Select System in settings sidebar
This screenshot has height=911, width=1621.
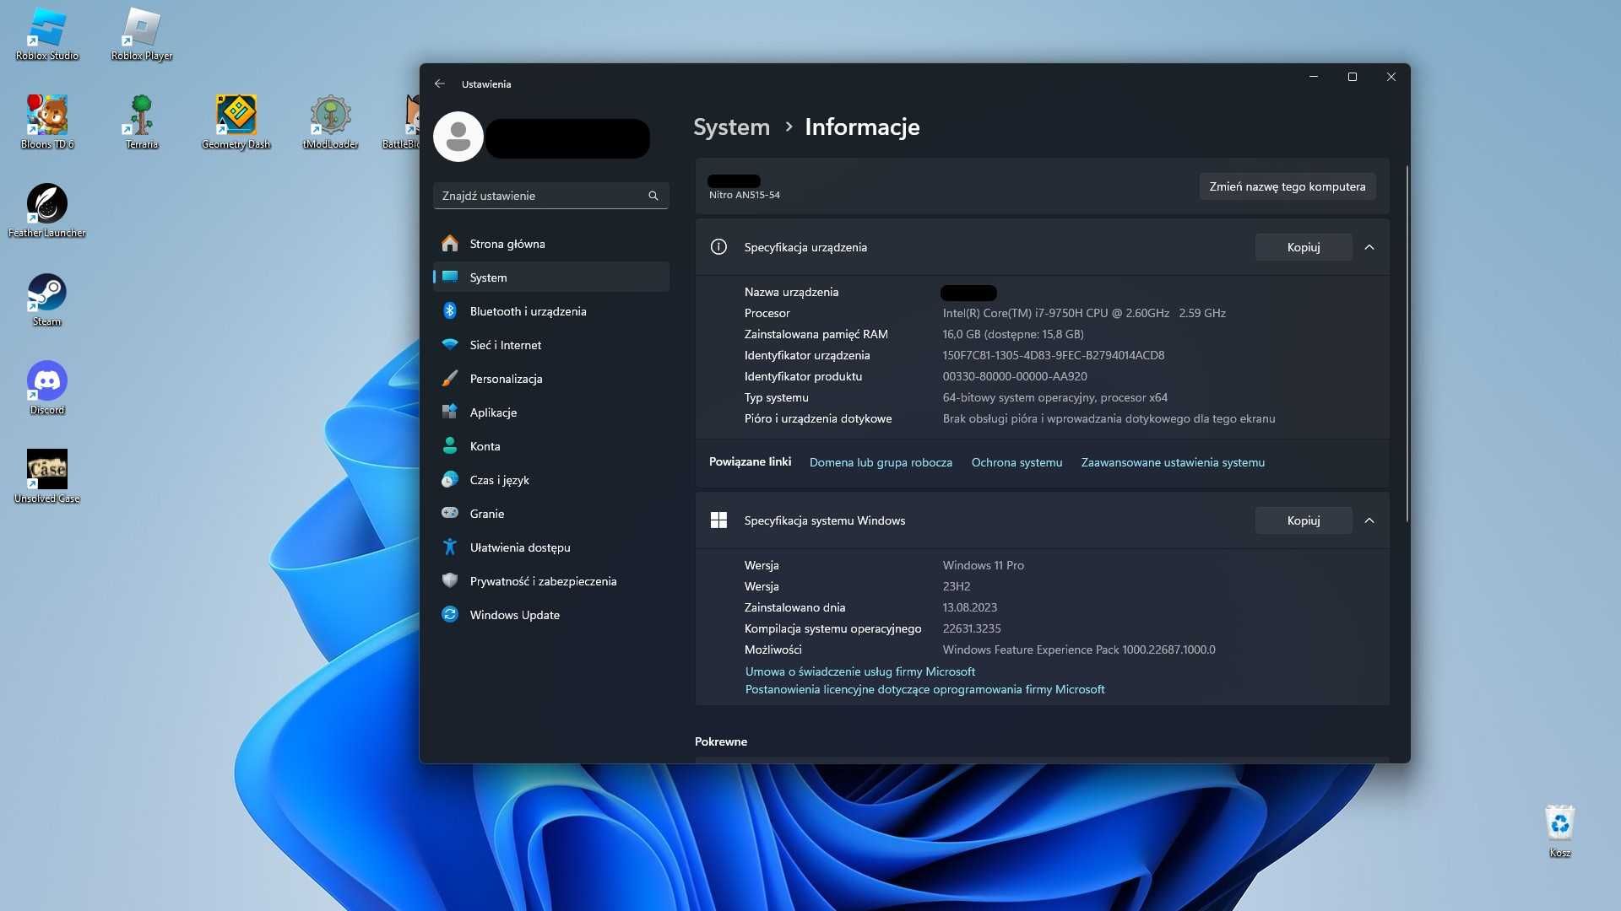pos(551,278)
